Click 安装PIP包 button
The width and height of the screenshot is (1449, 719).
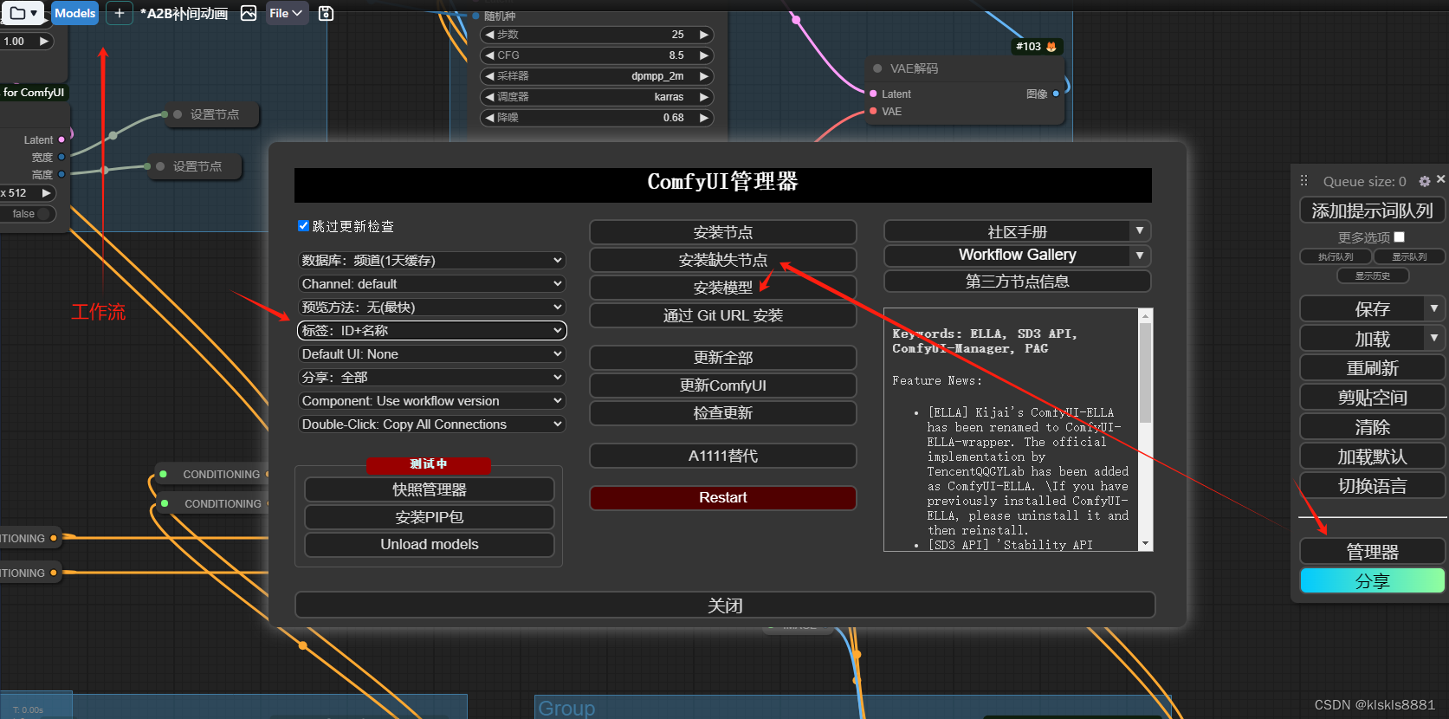click(x=430, y=517)
